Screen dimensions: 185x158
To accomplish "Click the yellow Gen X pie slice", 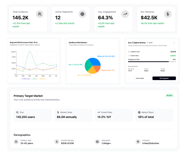I will point(92,70).
